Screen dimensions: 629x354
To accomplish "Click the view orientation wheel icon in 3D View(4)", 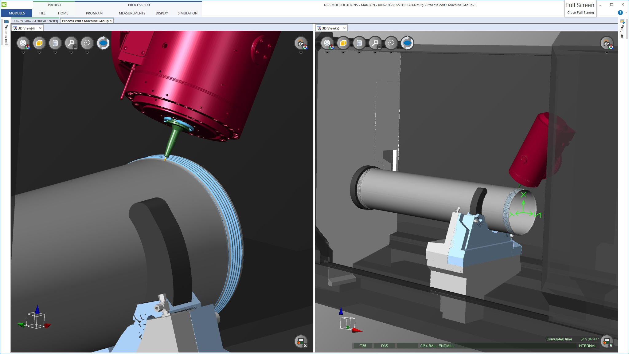I will click(23, 43).
